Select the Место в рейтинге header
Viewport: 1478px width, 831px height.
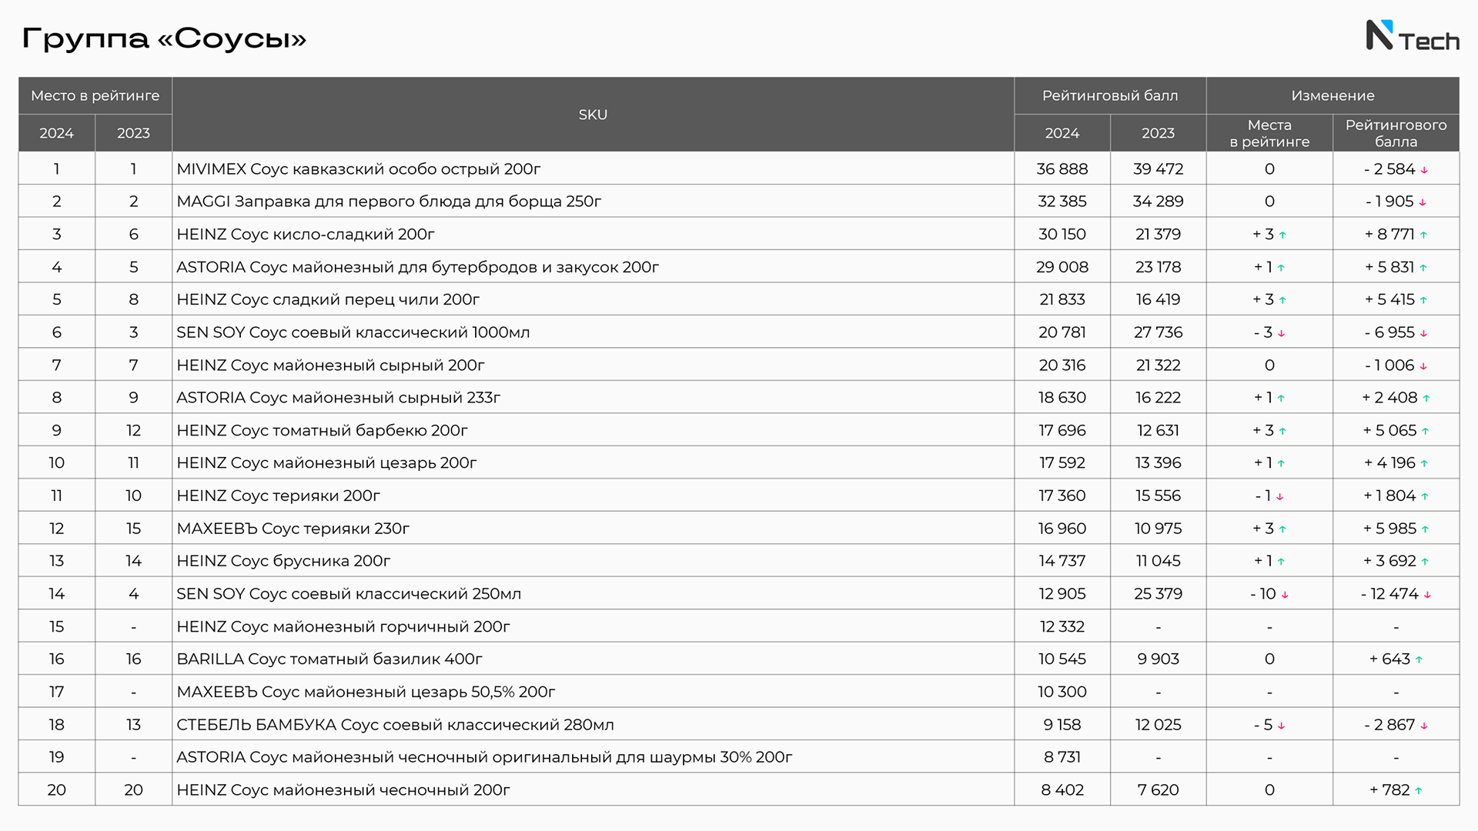(95, 95)
